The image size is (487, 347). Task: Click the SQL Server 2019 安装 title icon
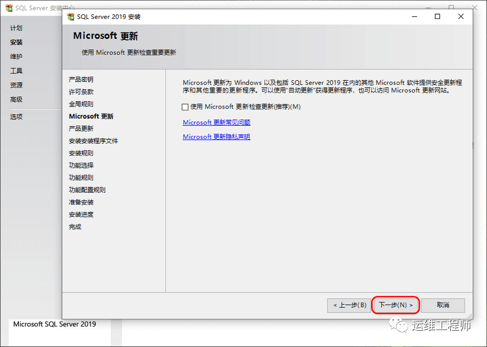coord(71,16)
